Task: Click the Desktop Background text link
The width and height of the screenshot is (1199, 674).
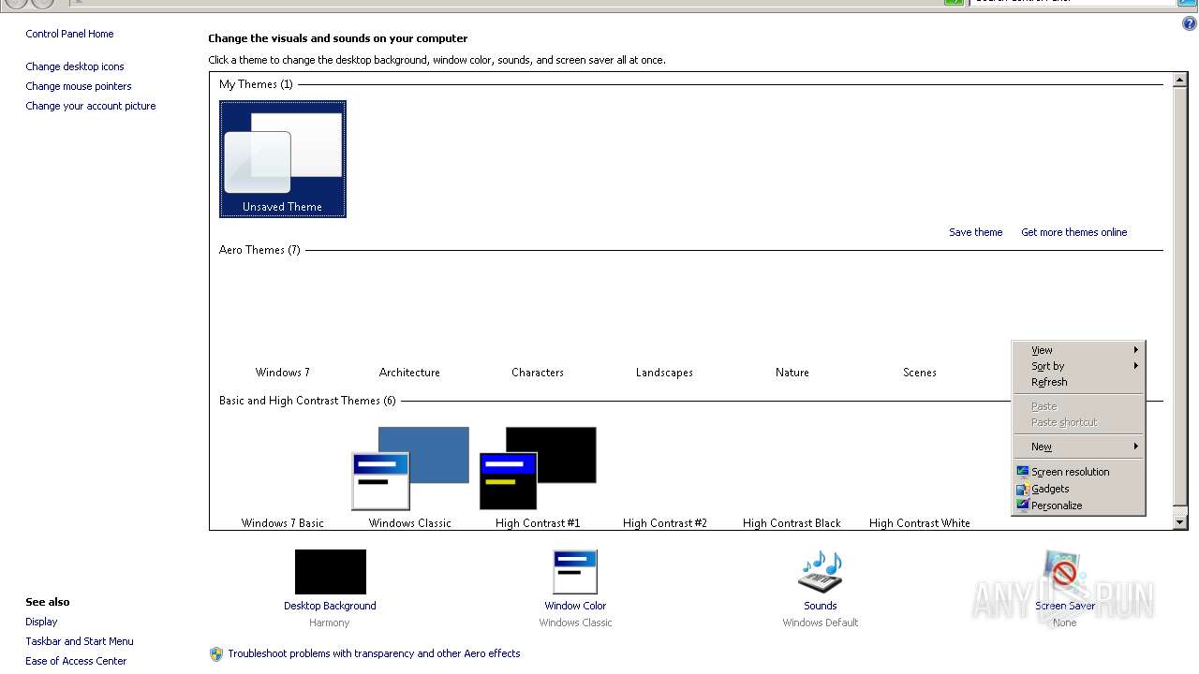Action: point(330,606)
